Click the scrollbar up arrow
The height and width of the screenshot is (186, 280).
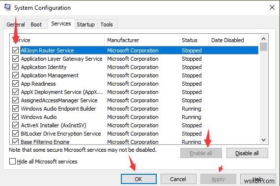264,39
